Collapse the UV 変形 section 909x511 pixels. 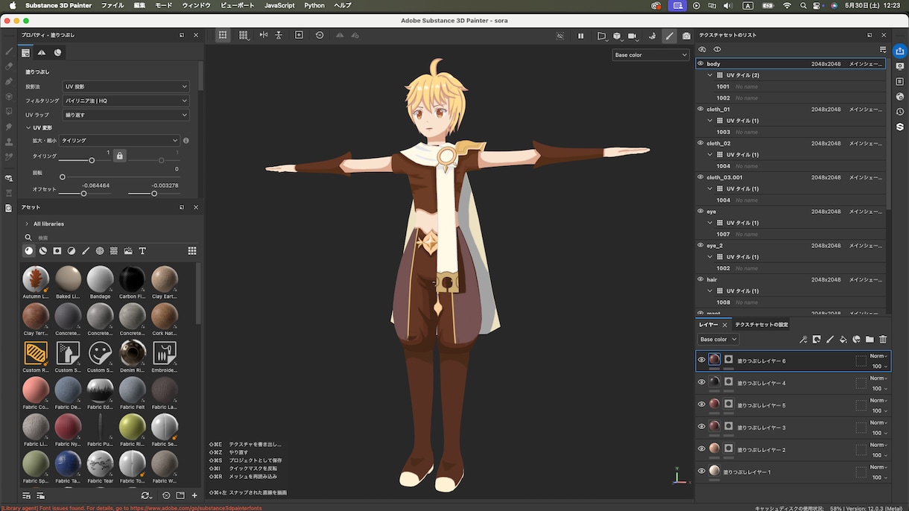pyautogui.click(x=28, y=128)
